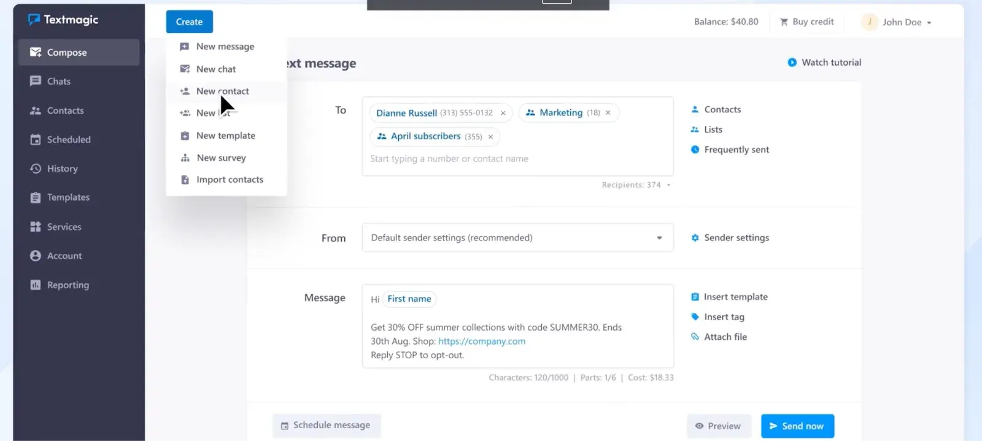Click the Watch tutorial play icon
982x441 pixels.
point(792,63)
